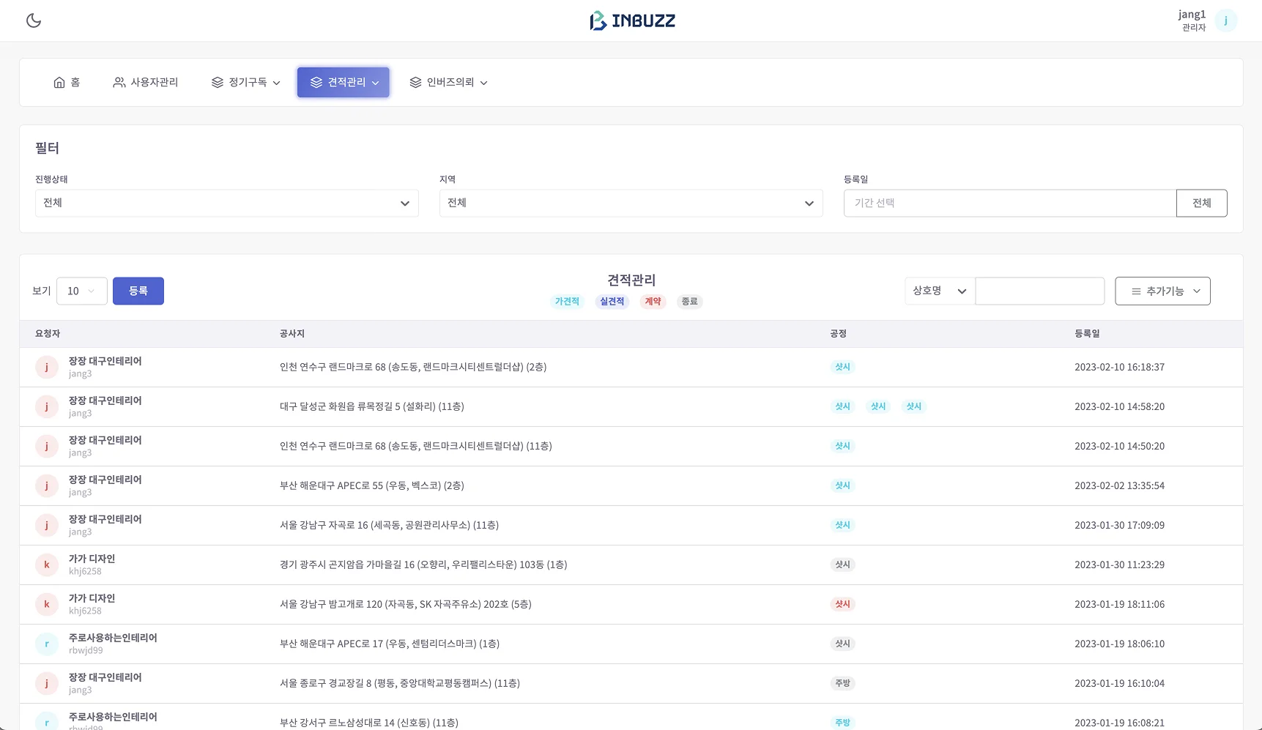1262x730 pixels.
Task: Click the search text field
Action: (x=1040, y=291)
